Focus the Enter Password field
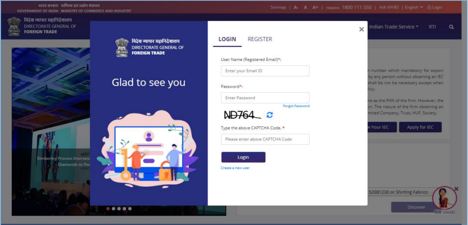This screenshot has height=225, width=468. (265, 98)
